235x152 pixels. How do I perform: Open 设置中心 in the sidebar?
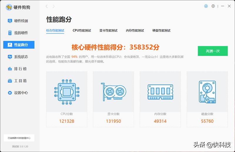pos(19,93)
